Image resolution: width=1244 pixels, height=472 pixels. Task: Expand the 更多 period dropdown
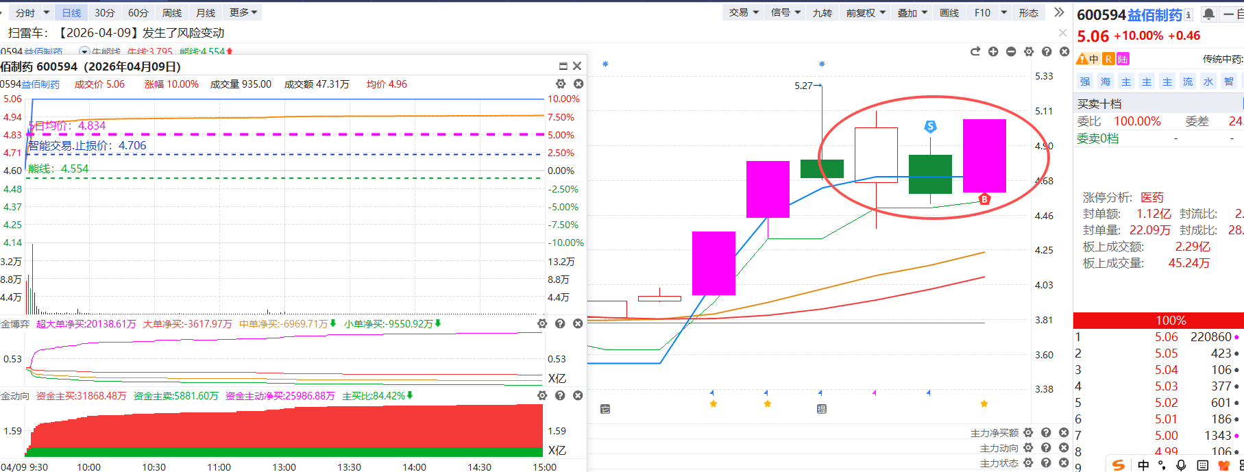(243, 12)
